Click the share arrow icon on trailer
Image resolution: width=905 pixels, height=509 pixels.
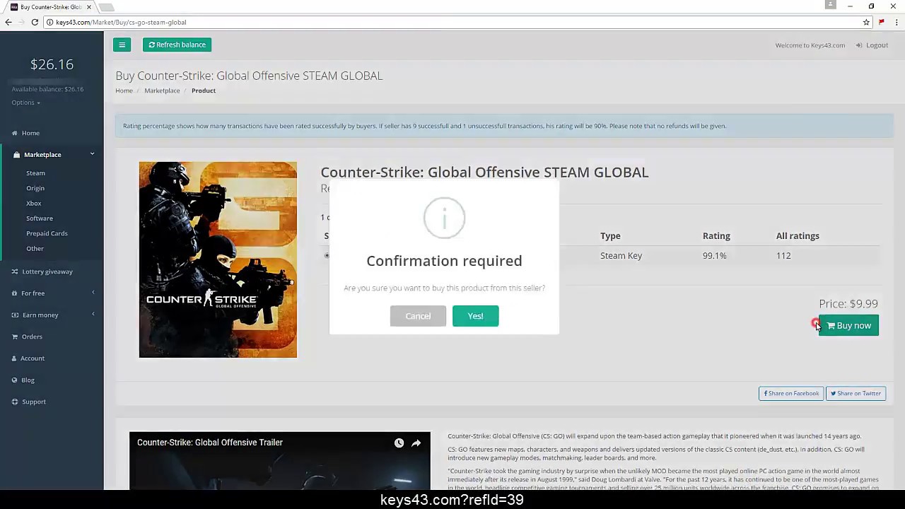pyautogui.click(x=416, y=443)
